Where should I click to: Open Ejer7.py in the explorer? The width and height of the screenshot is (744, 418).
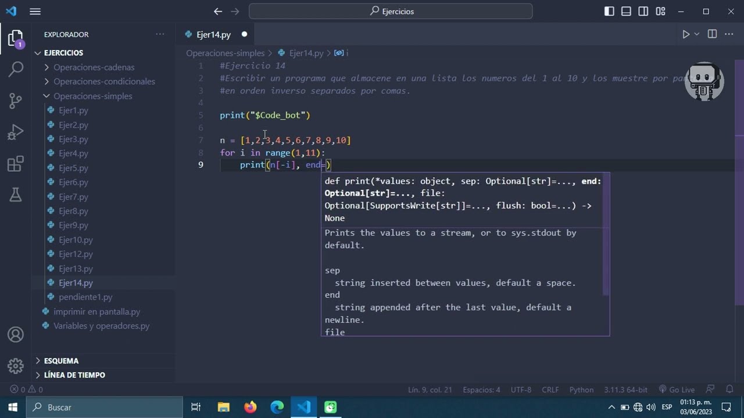click(73, 197)
